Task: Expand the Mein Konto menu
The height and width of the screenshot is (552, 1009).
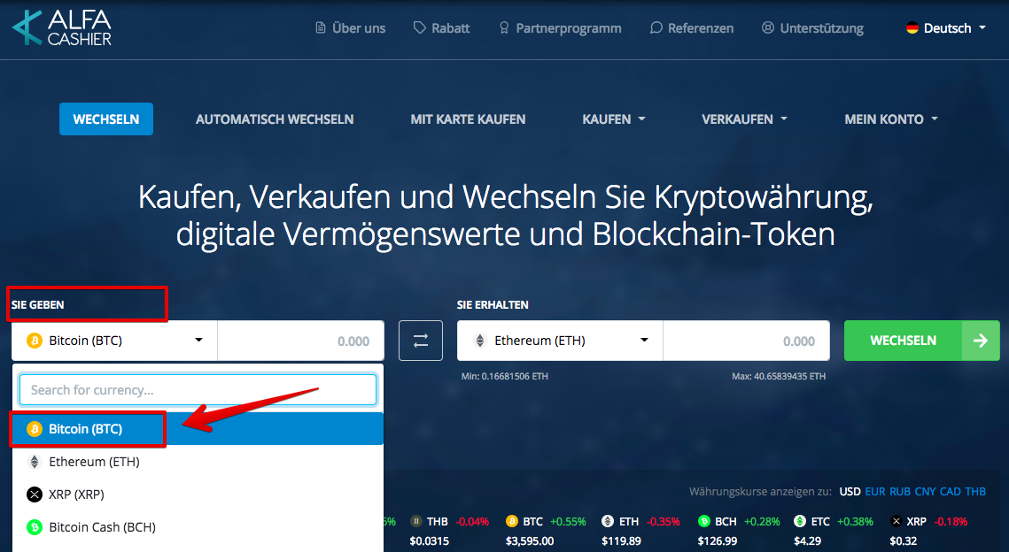Action: pos(891,119)
